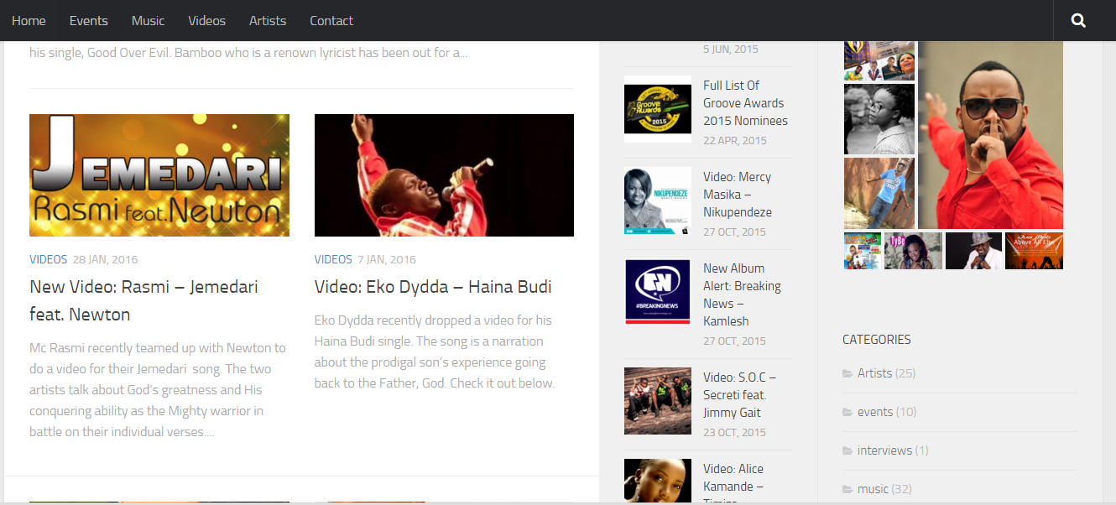Open the Contact page
Viewport: 1116px width, 505px height.
[331, 20]
